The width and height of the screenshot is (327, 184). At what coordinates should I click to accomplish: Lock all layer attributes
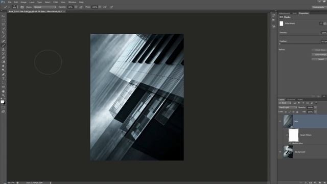[x=297, y=112]
